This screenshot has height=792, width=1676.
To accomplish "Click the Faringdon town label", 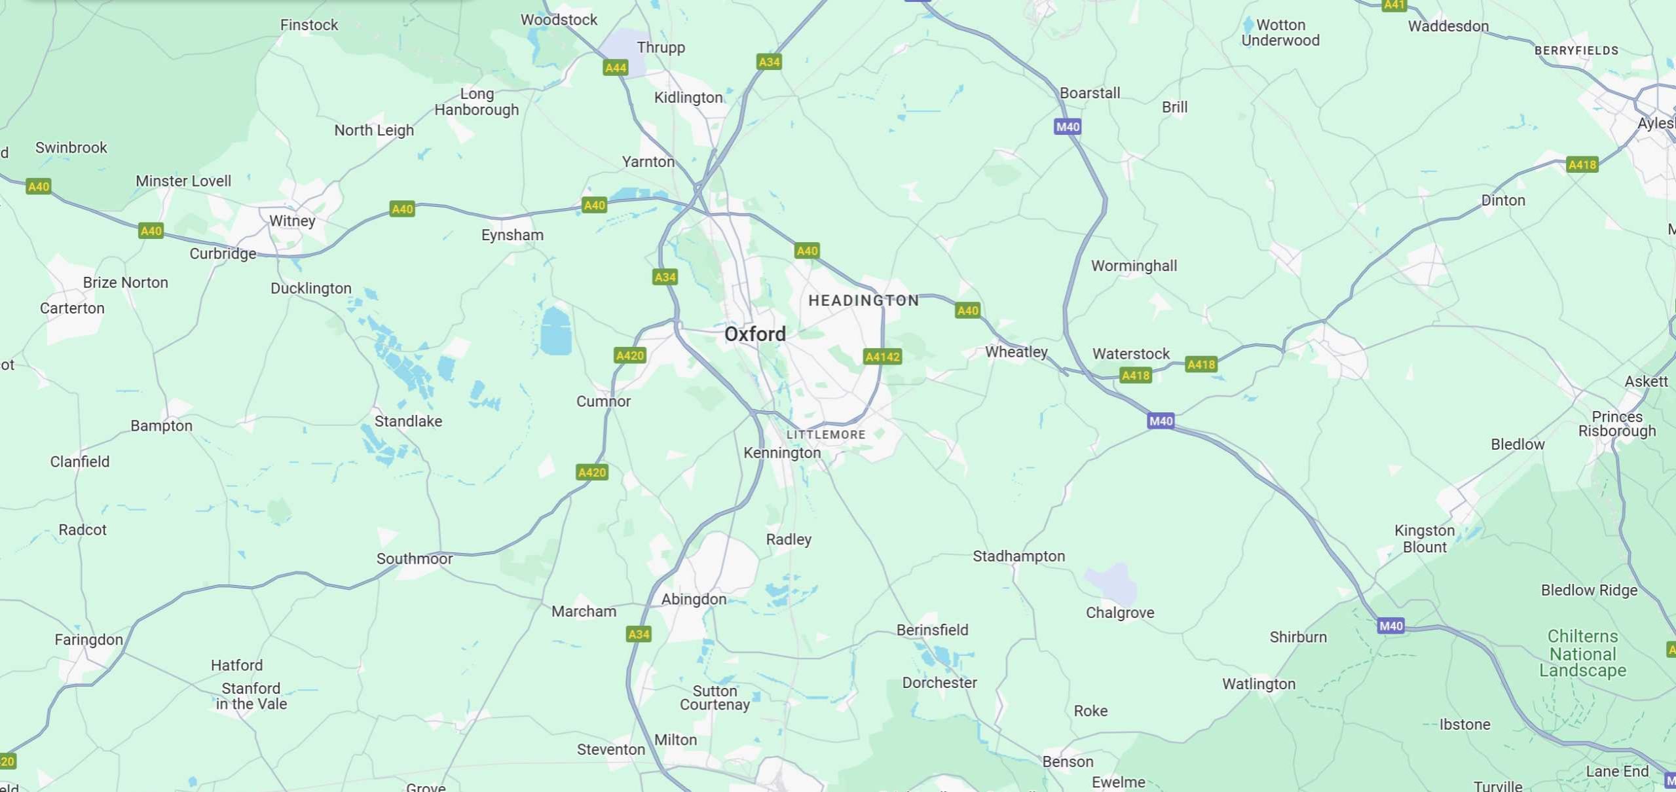I will [x=88, y=639].
